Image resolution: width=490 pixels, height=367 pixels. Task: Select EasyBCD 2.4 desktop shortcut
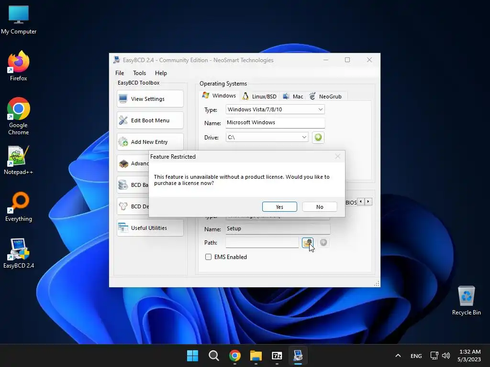coord(19,253)
